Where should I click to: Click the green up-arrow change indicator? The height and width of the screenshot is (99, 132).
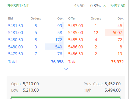pos(105,6)
